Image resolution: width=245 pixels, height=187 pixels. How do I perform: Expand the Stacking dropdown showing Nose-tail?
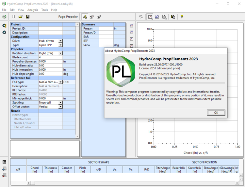[60, 103]
